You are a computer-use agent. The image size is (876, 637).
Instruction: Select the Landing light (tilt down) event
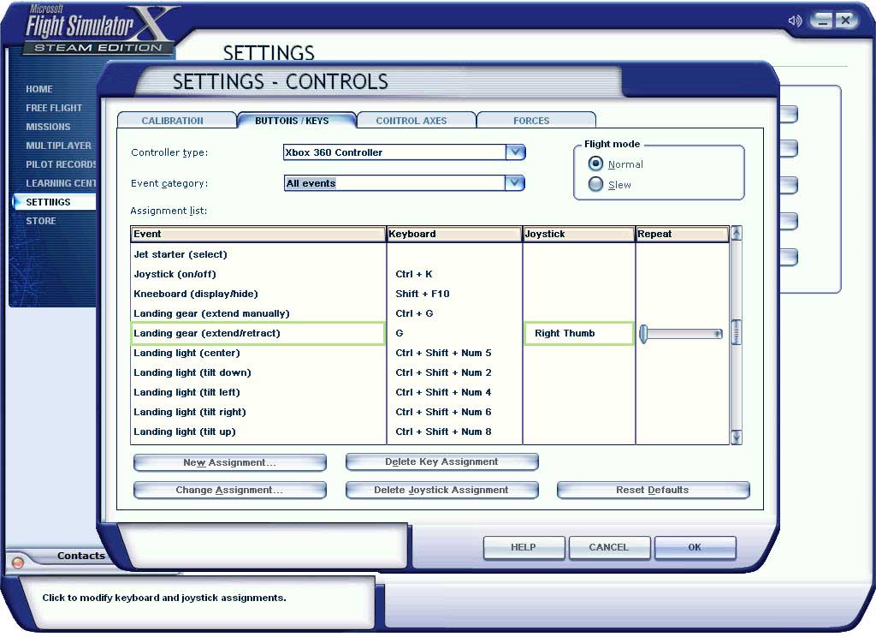192,372
